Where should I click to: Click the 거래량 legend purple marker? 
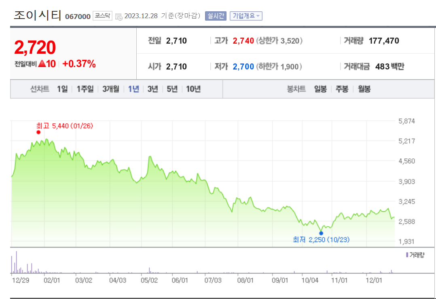(407, 255)
